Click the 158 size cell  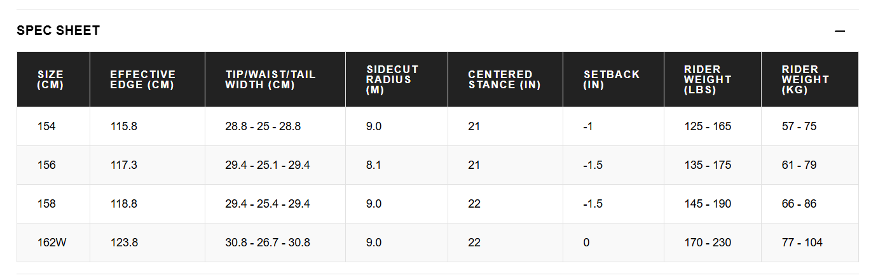tap(46, 204)
